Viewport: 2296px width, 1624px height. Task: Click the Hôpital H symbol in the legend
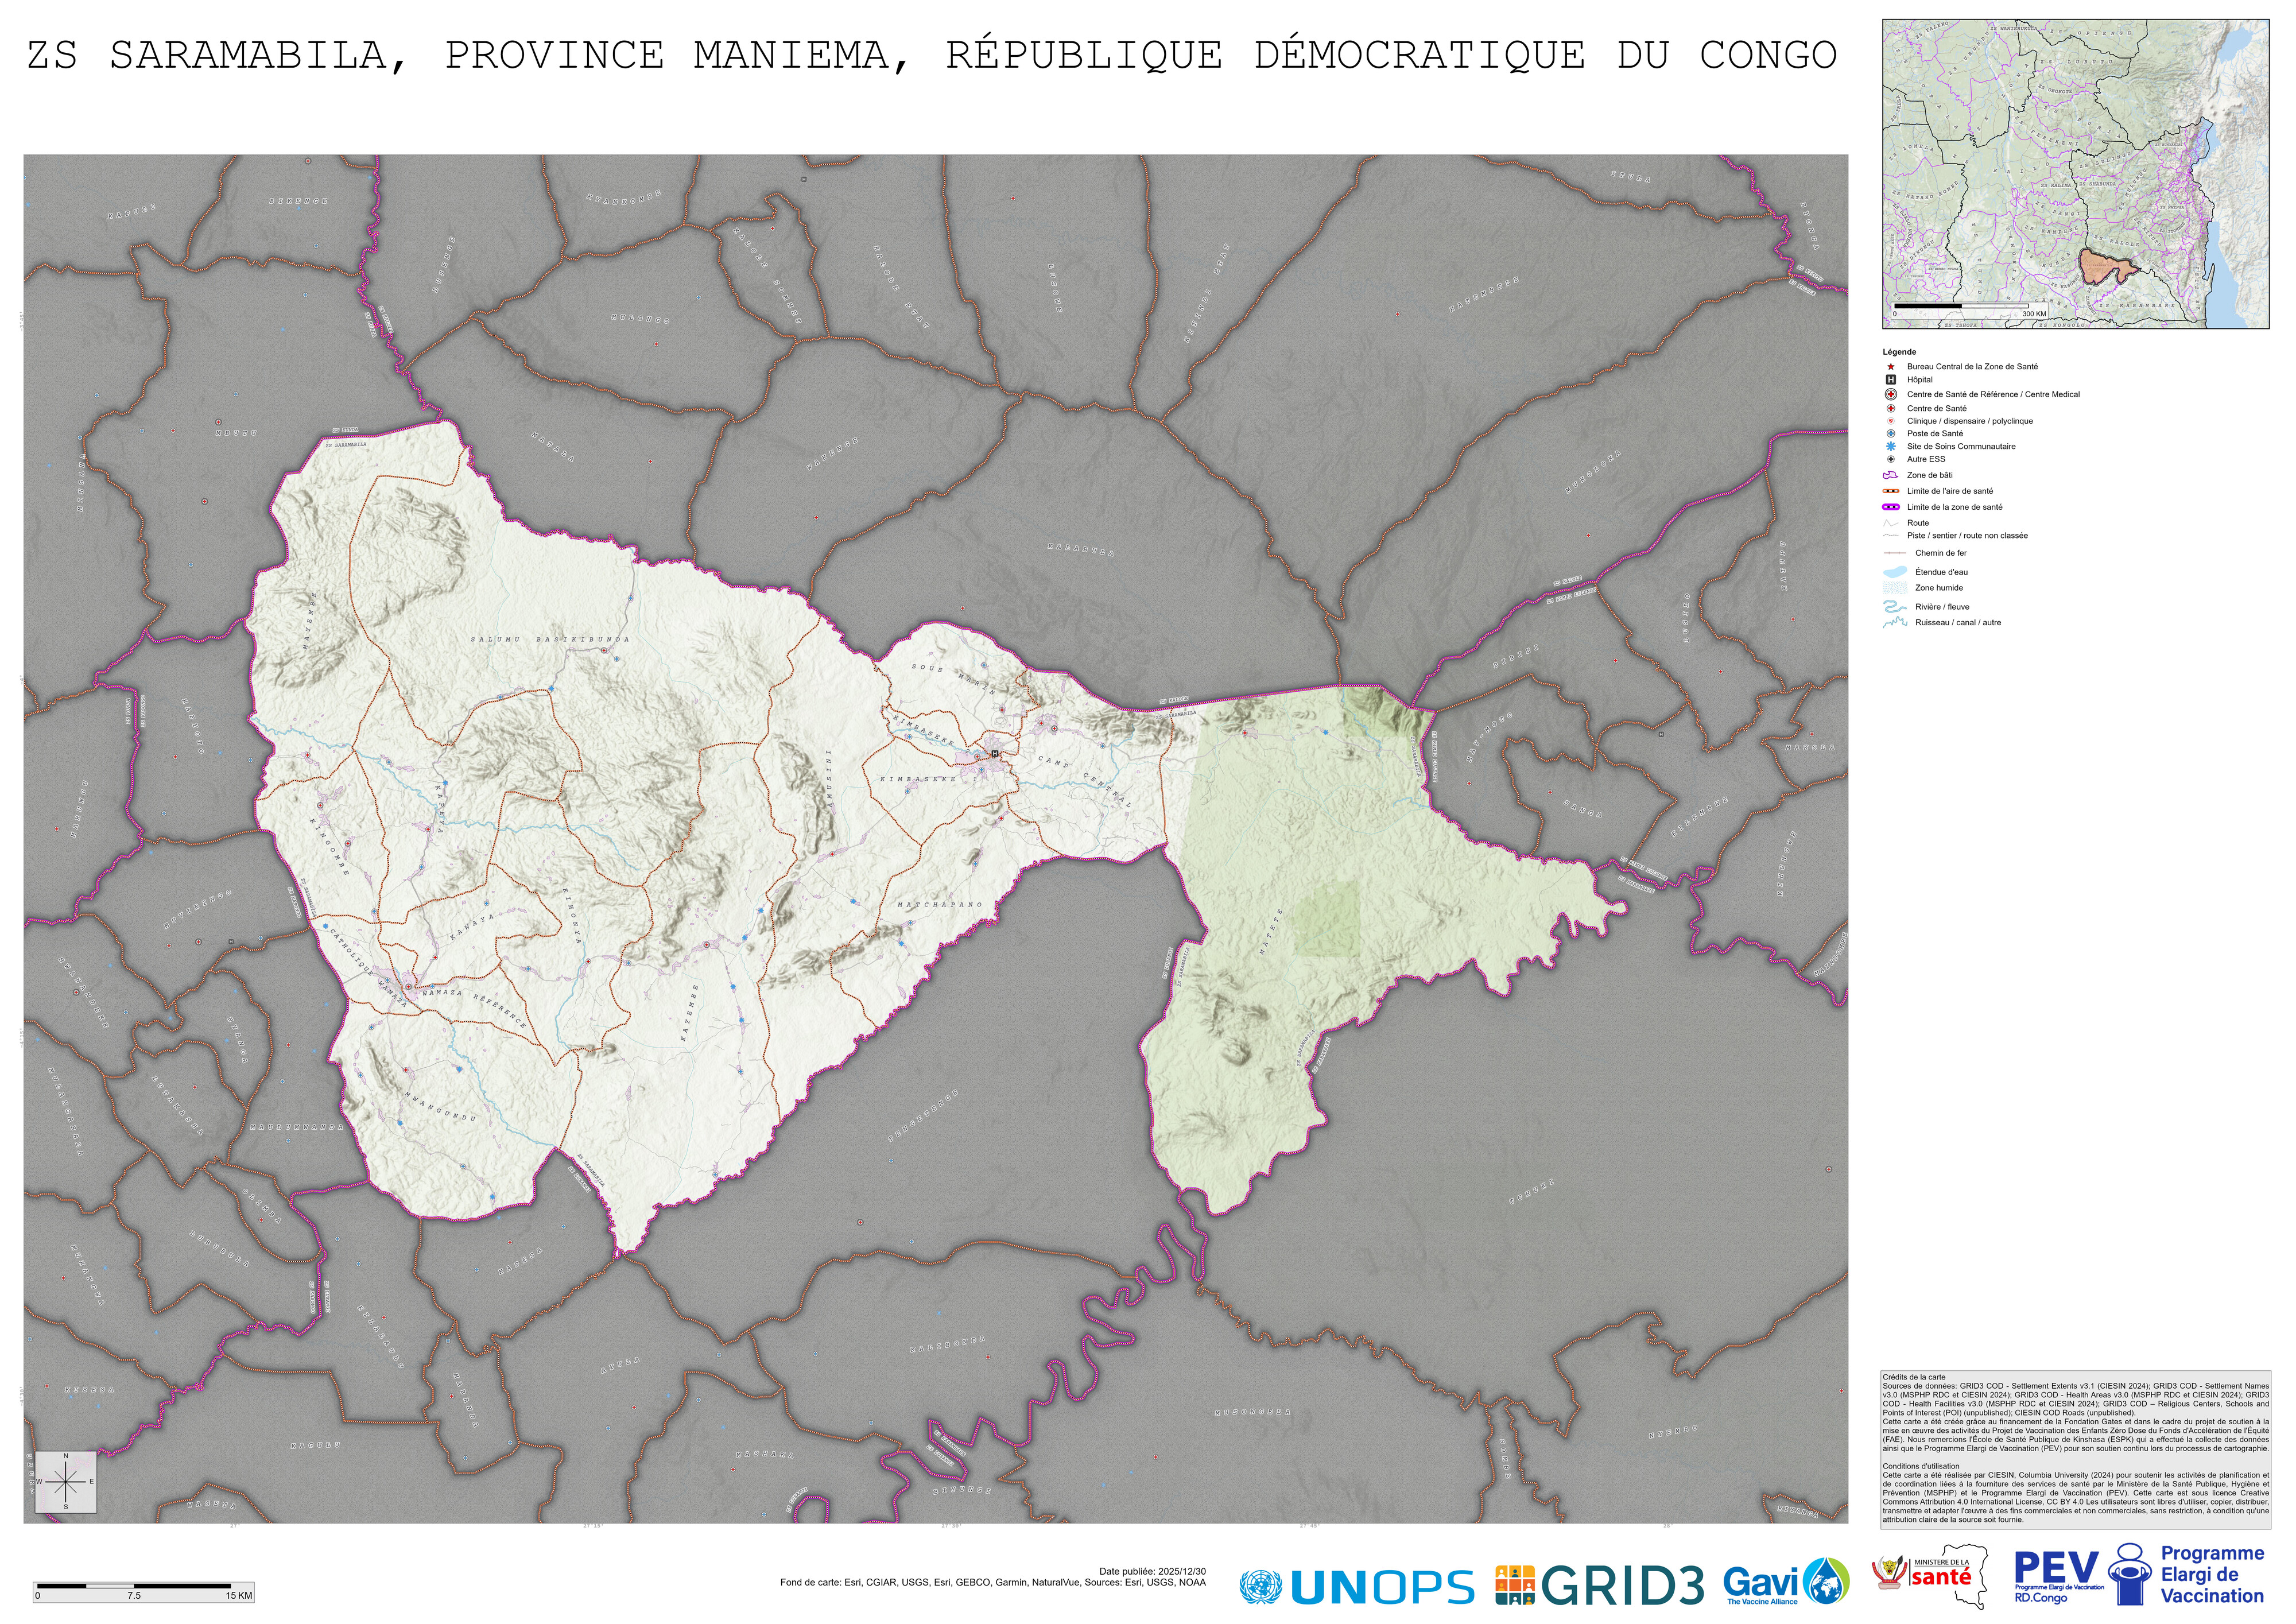click(x=1891, y=380)
